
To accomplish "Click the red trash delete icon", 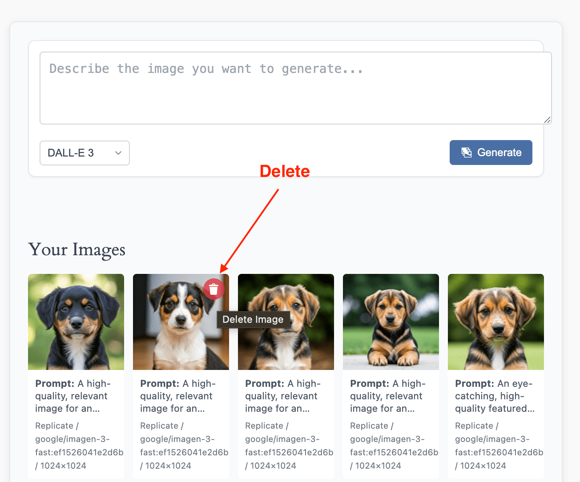I will click(214, 289).
